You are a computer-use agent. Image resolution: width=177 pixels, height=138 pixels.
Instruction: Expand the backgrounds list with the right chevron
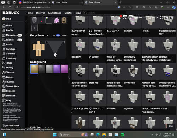click(69, 69)
